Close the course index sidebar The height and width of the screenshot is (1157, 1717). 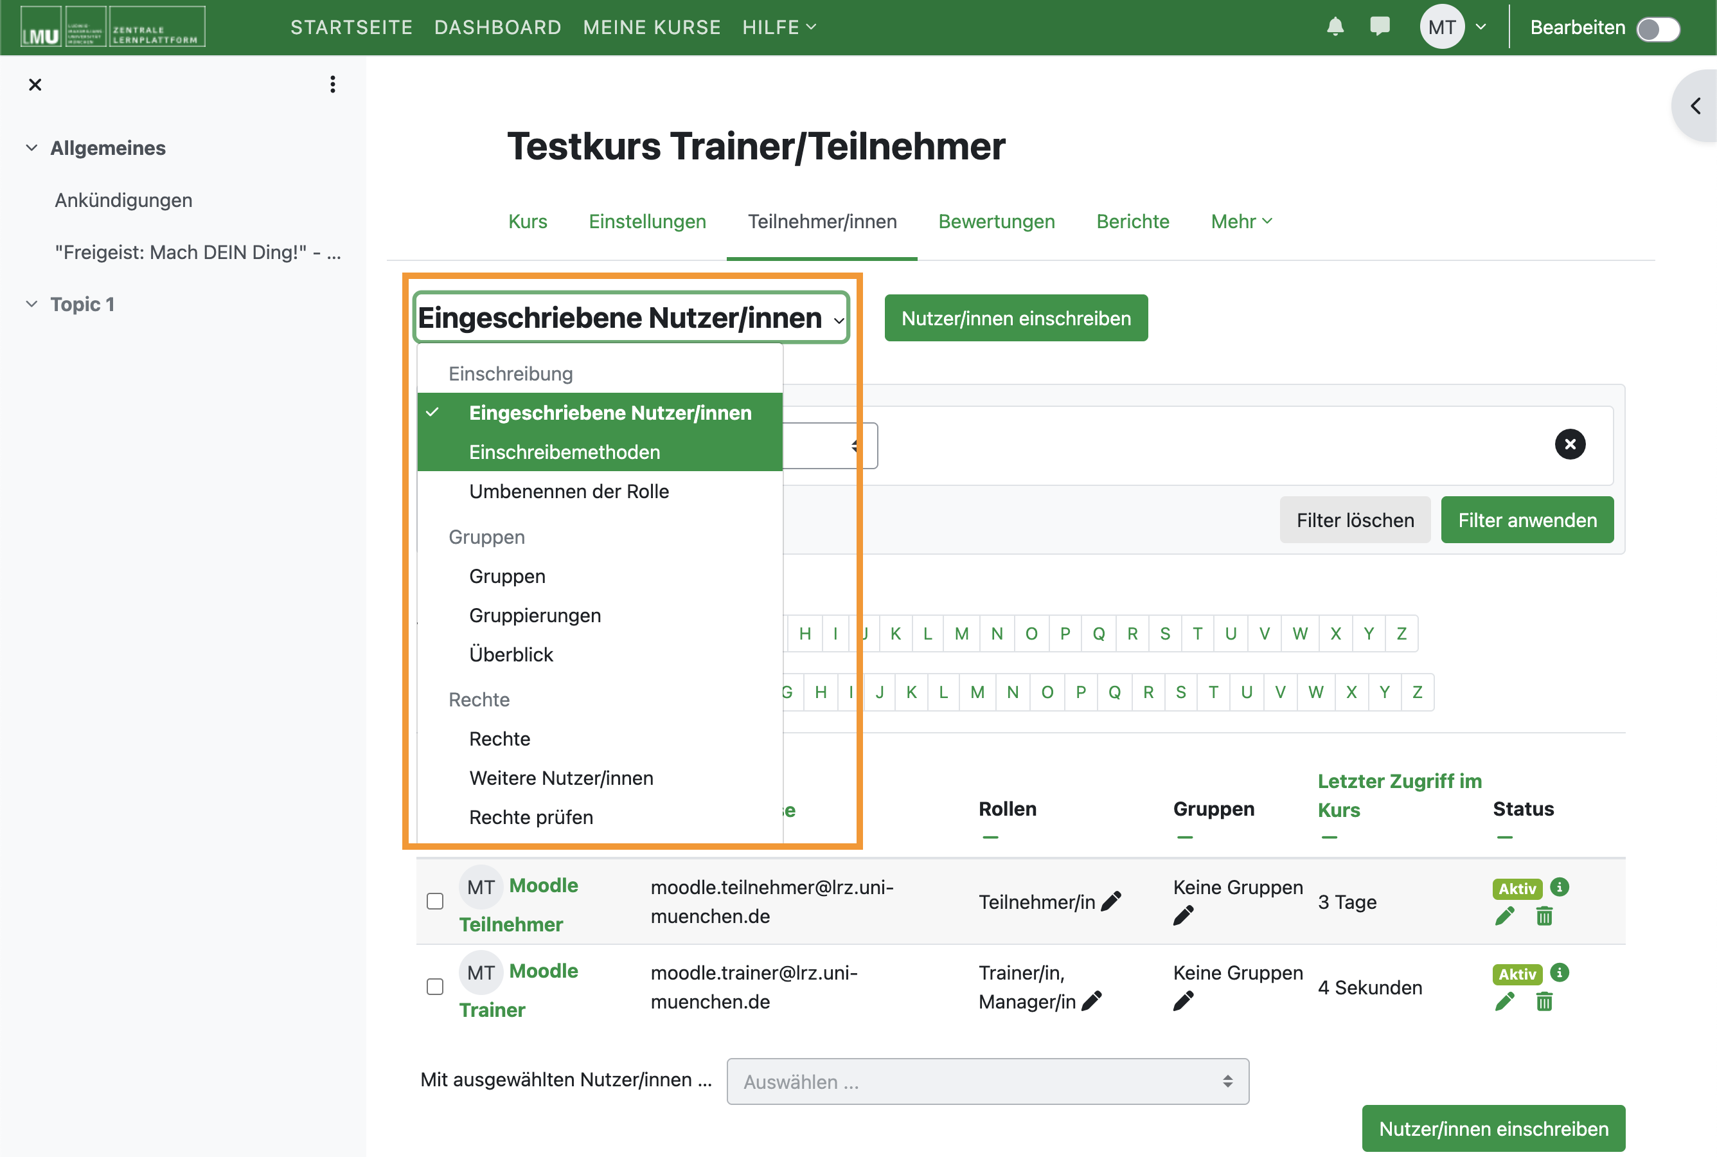click(35, 84)
